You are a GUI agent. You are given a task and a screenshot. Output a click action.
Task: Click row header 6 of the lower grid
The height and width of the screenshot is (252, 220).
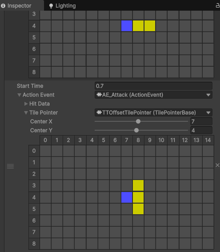(x=34, y=220)
